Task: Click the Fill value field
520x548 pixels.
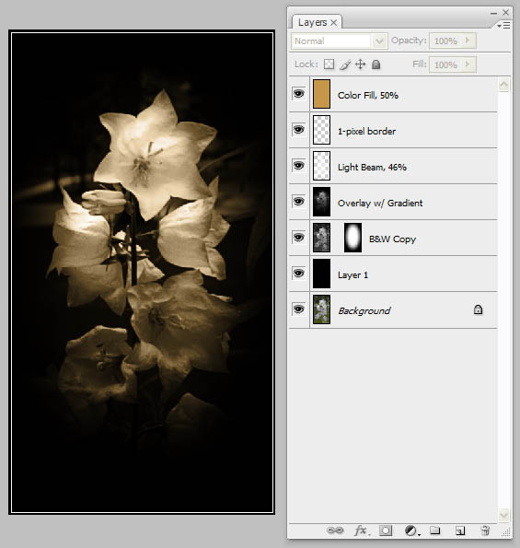Action: [x=446, y=64]
